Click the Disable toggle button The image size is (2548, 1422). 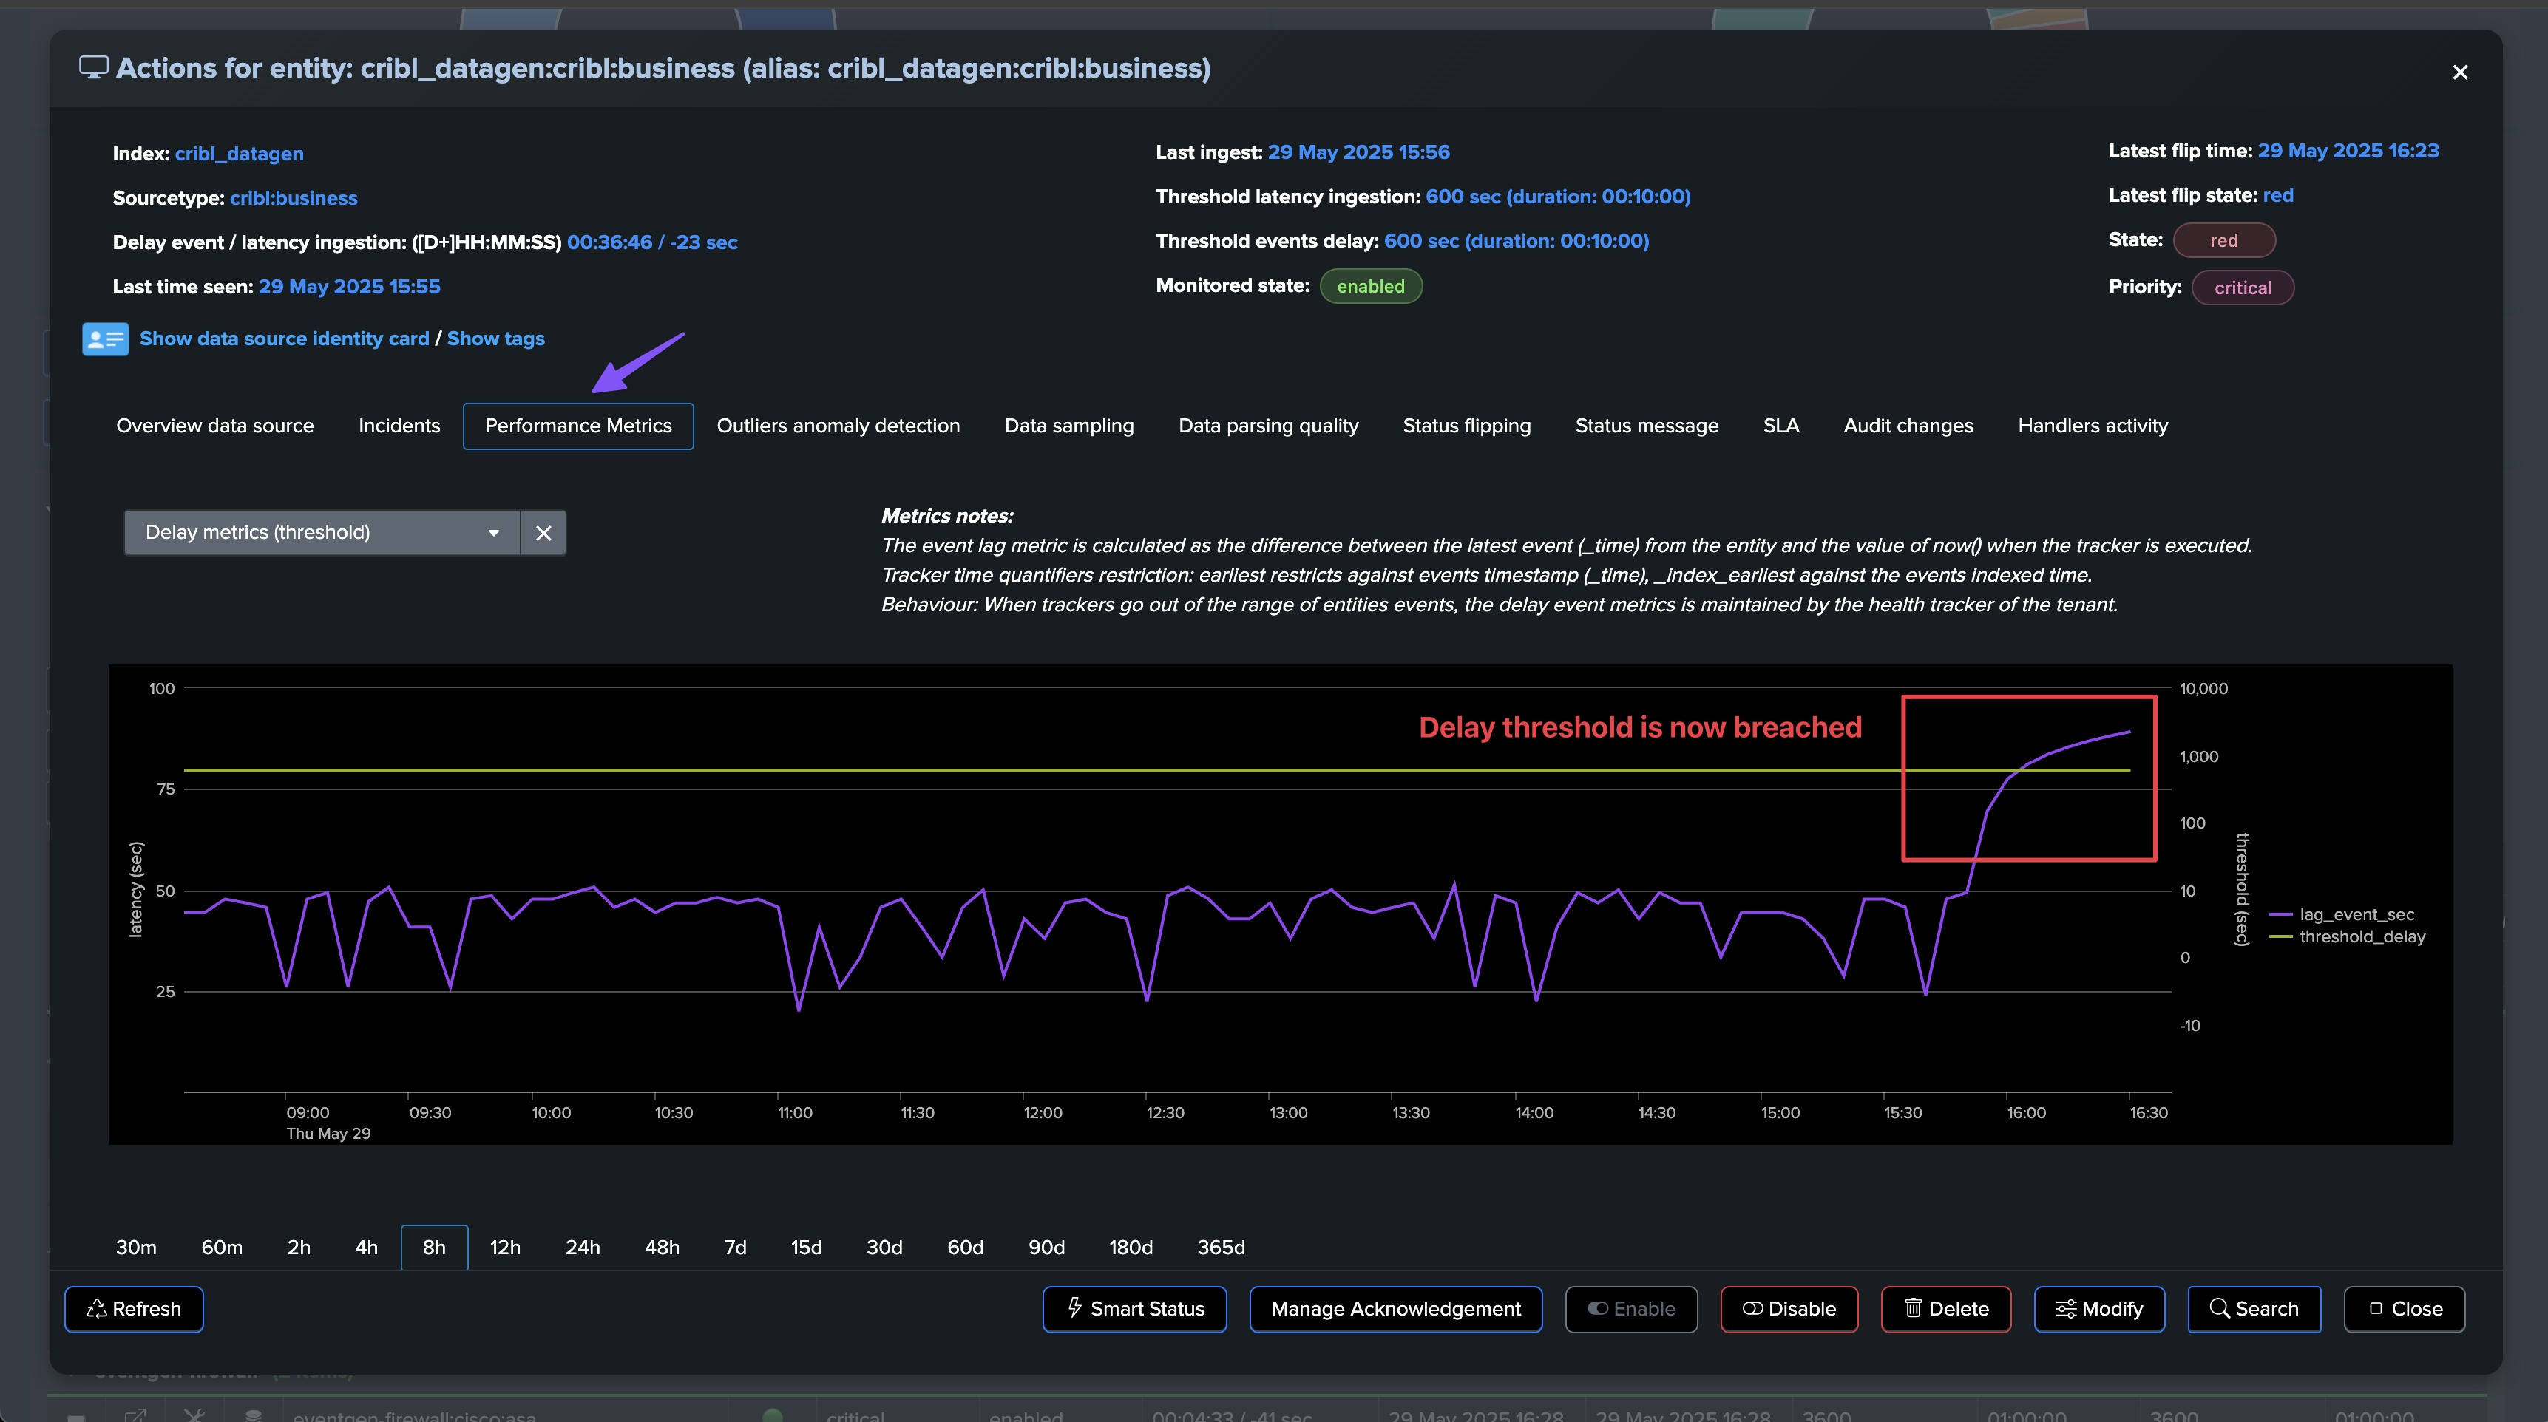(1789, 1308)
